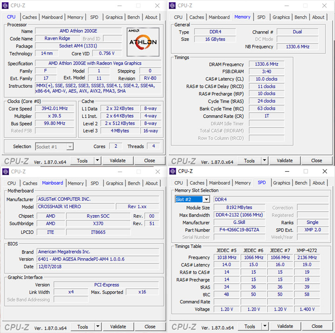Click Close in the CPU tab window
Viewport: 335px width, 333px height.
coord(149,160)
